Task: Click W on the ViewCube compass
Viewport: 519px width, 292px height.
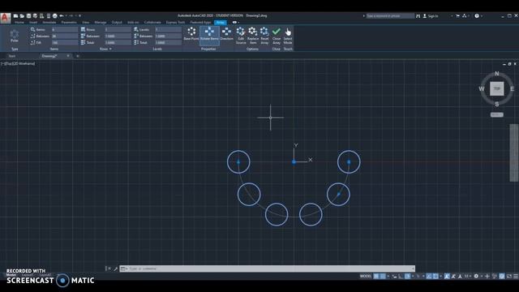Action: click(x=482, y=88)
